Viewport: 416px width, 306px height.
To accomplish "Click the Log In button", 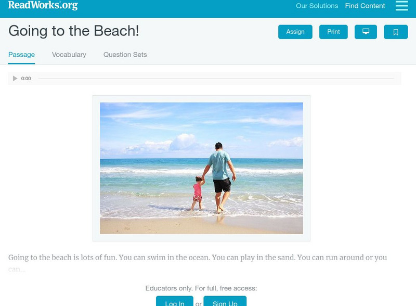I will point(175,301).
